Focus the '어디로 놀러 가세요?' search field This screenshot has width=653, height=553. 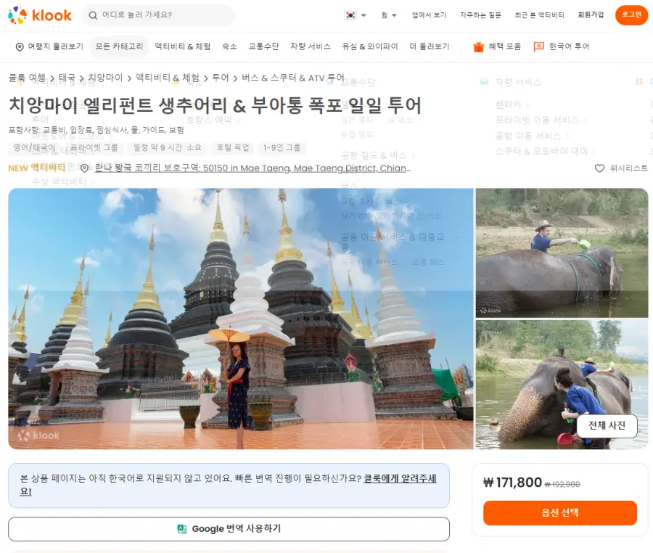[x=158, y=15]
